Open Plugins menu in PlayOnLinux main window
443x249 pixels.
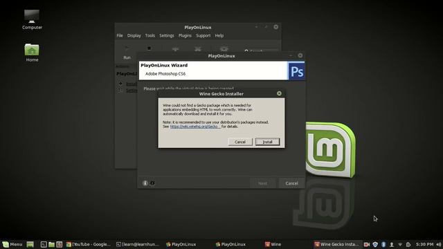pos(185,35)
